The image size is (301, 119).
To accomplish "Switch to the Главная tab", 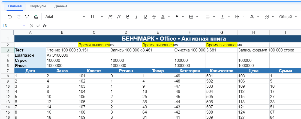I will click(15, 6).
